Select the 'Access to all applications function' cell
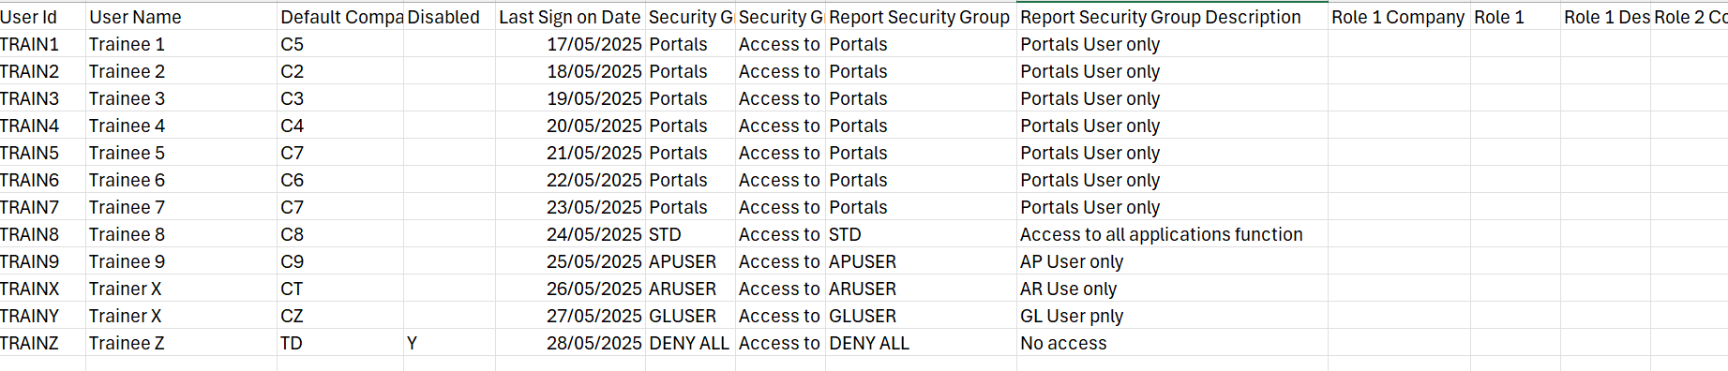Image resolution: width=1728 pixels, height=371 pixels. coord(1172,234)
